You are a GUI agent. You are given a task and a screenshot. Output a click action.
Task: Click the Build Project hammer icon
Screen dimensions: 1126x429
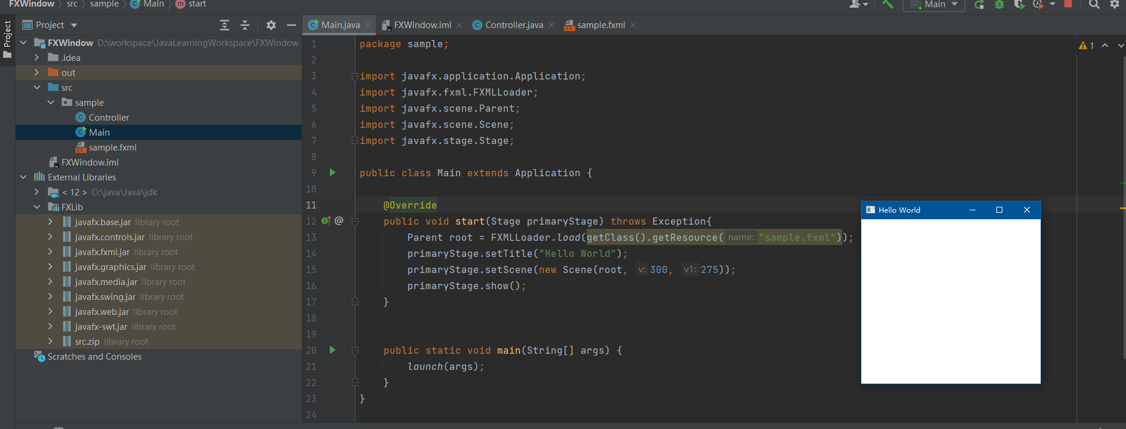[x=888, y=4]
